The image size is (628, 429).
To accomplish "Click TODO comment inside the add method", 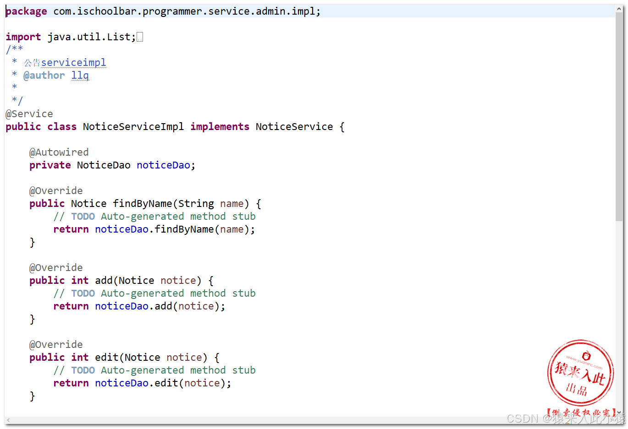I will (x=154, y=293).
